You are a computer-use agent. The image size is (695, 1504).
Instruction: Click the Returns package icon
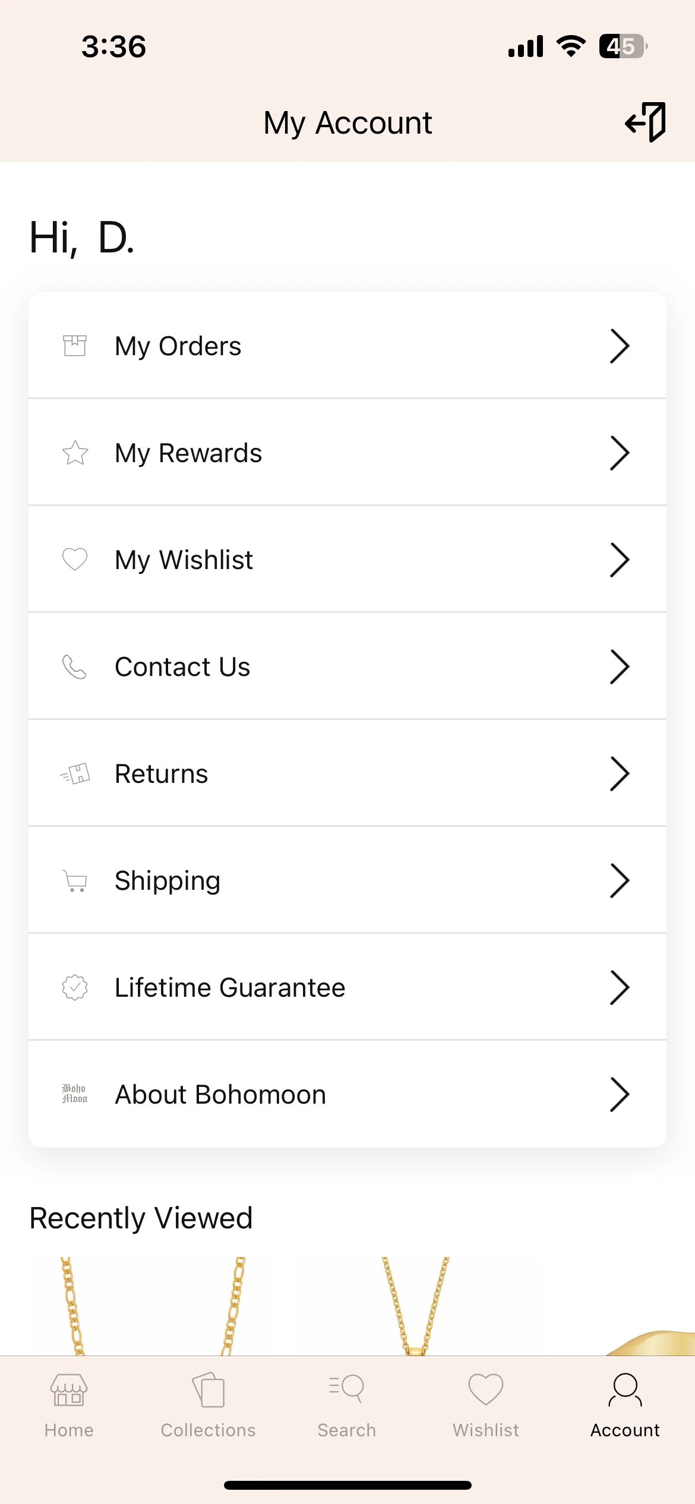[x=75, y=773]
